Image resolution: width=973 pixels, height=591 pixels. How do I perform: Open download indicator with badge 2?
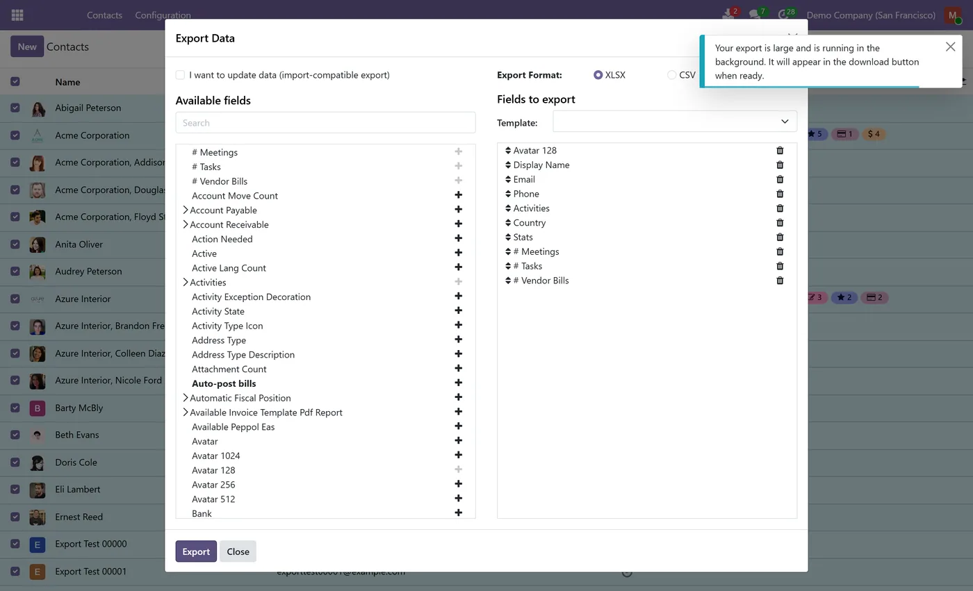click(730, 14)
